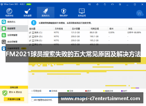Screen dimensions: 146x106
Task: Select 磁盘整理 disk defrag sidebar item
Action: (x=14, y=28)
